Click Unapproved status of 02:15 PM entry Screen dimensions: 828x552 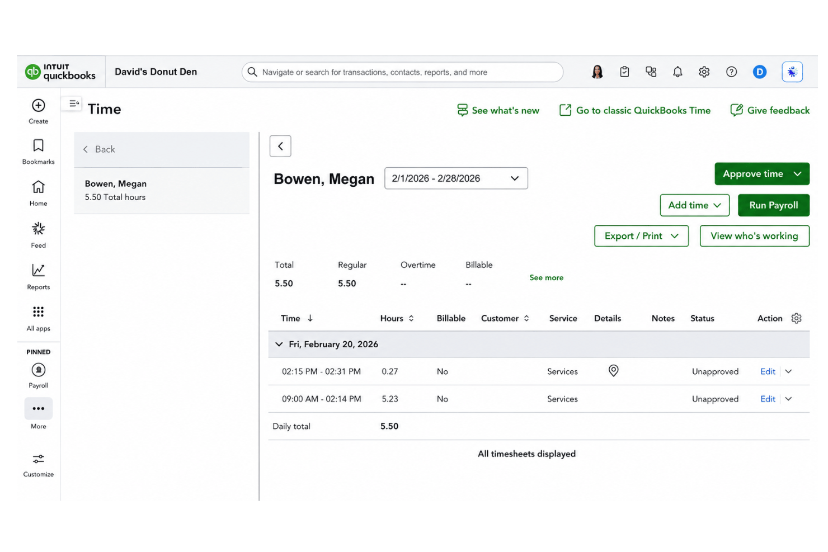(x=715, y=371)
